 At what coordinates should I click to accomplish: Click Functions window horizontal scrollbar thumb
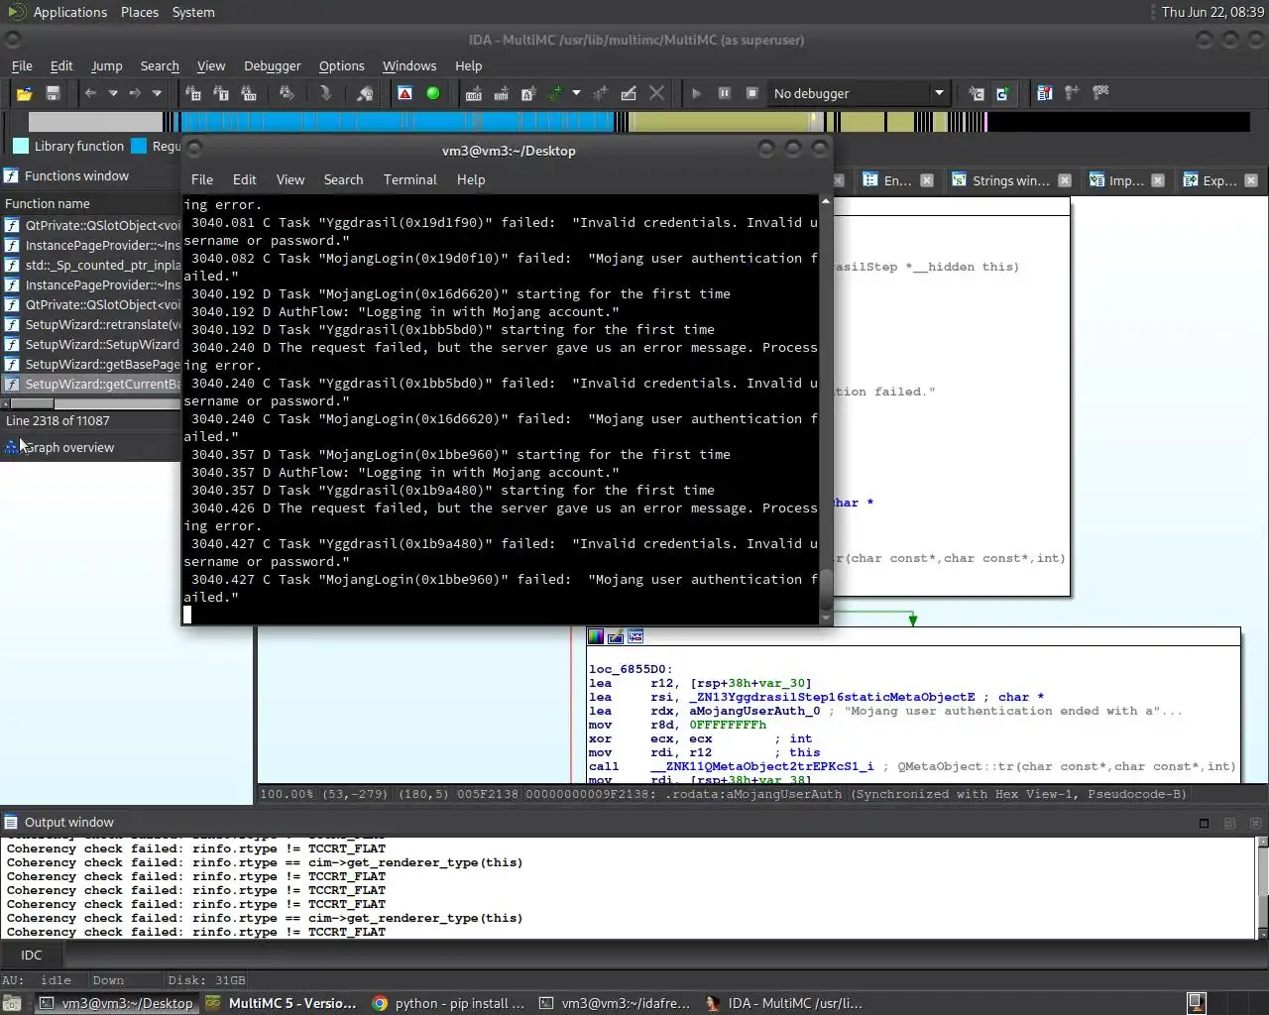tap(32, 403)
